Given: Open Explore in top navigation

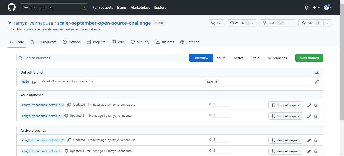Looking at the screenshot, I should point(160,7).
